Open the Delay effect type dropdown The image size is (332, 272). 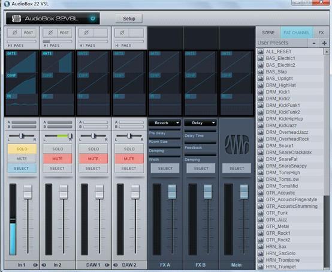pos(201,123)
